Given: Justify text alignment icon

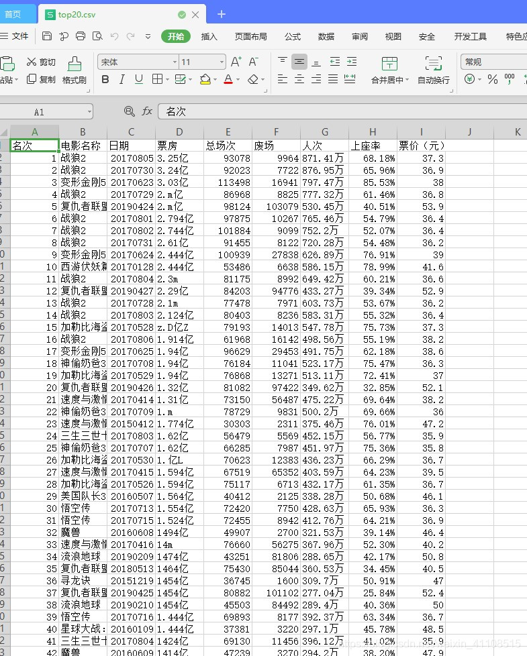Looking at the screenshot, I should [x=333, y=79].
